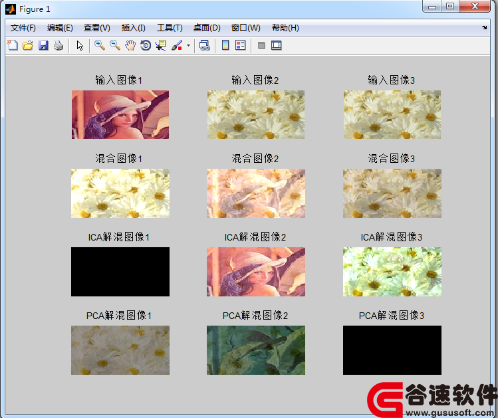Click the title text 混合图像2

click(x=255, y=158)
